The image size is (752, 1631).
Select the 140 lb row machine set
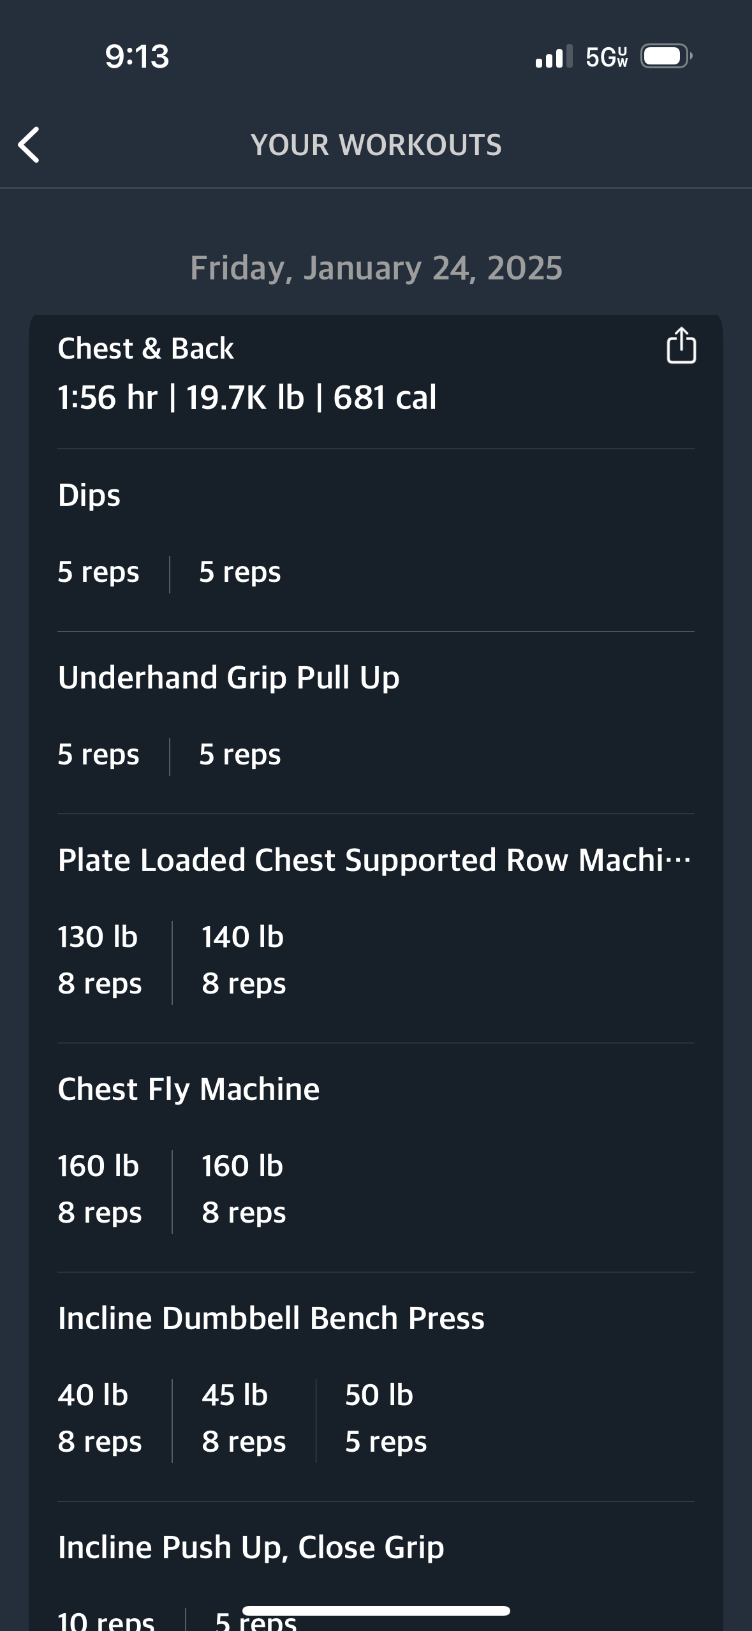click(x=244, y=960)
